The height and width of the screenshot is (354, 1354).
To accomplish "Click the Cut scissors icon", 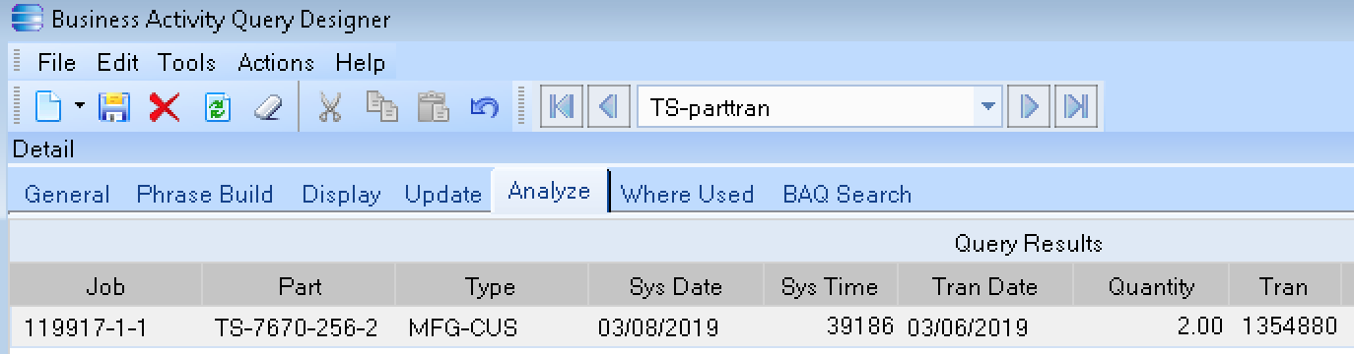I will click(x=330, y=107).
